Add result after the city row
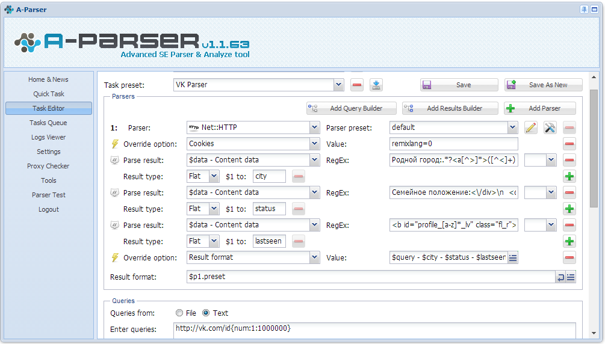 569,177
